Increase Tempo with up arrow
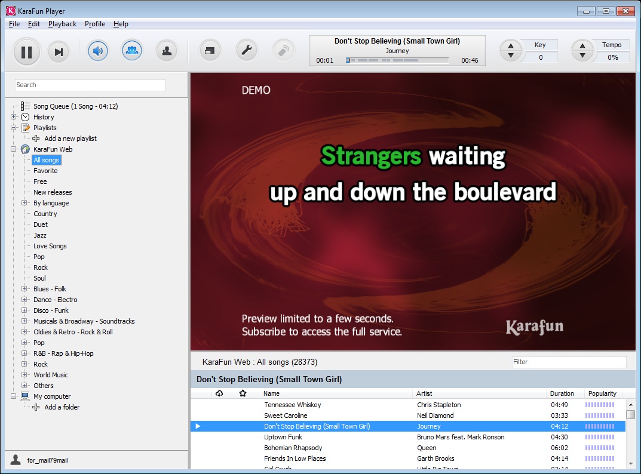641x474 pixels. (x=582, y=46)
